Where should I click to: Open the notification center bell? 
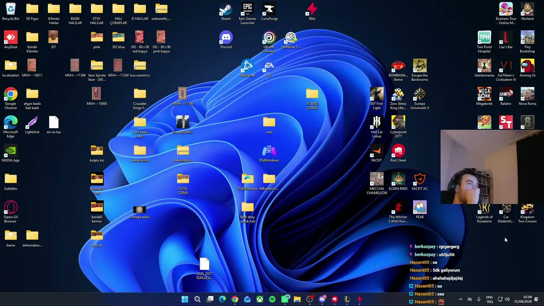536,300
